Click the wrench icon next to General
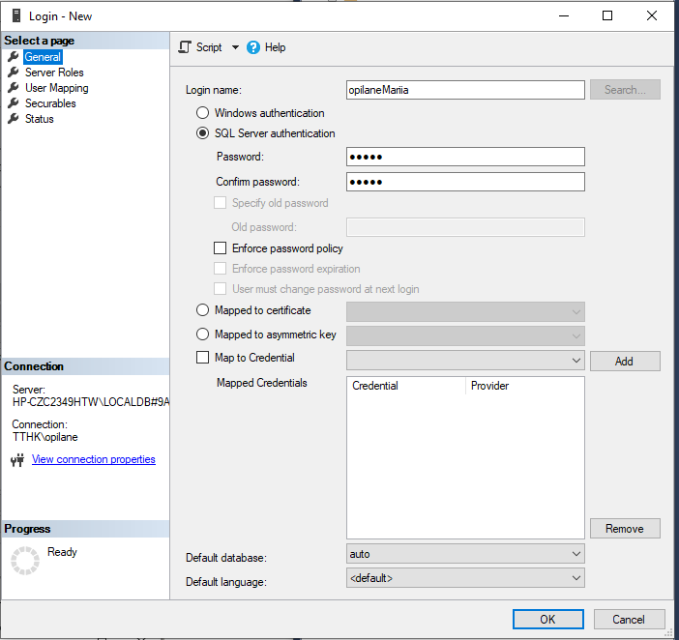 pos(14,57)
